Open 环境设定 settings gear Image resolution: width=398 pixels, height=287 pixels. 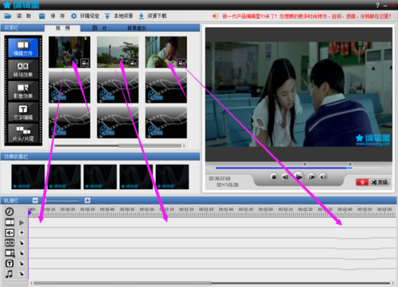click(73, 16)
